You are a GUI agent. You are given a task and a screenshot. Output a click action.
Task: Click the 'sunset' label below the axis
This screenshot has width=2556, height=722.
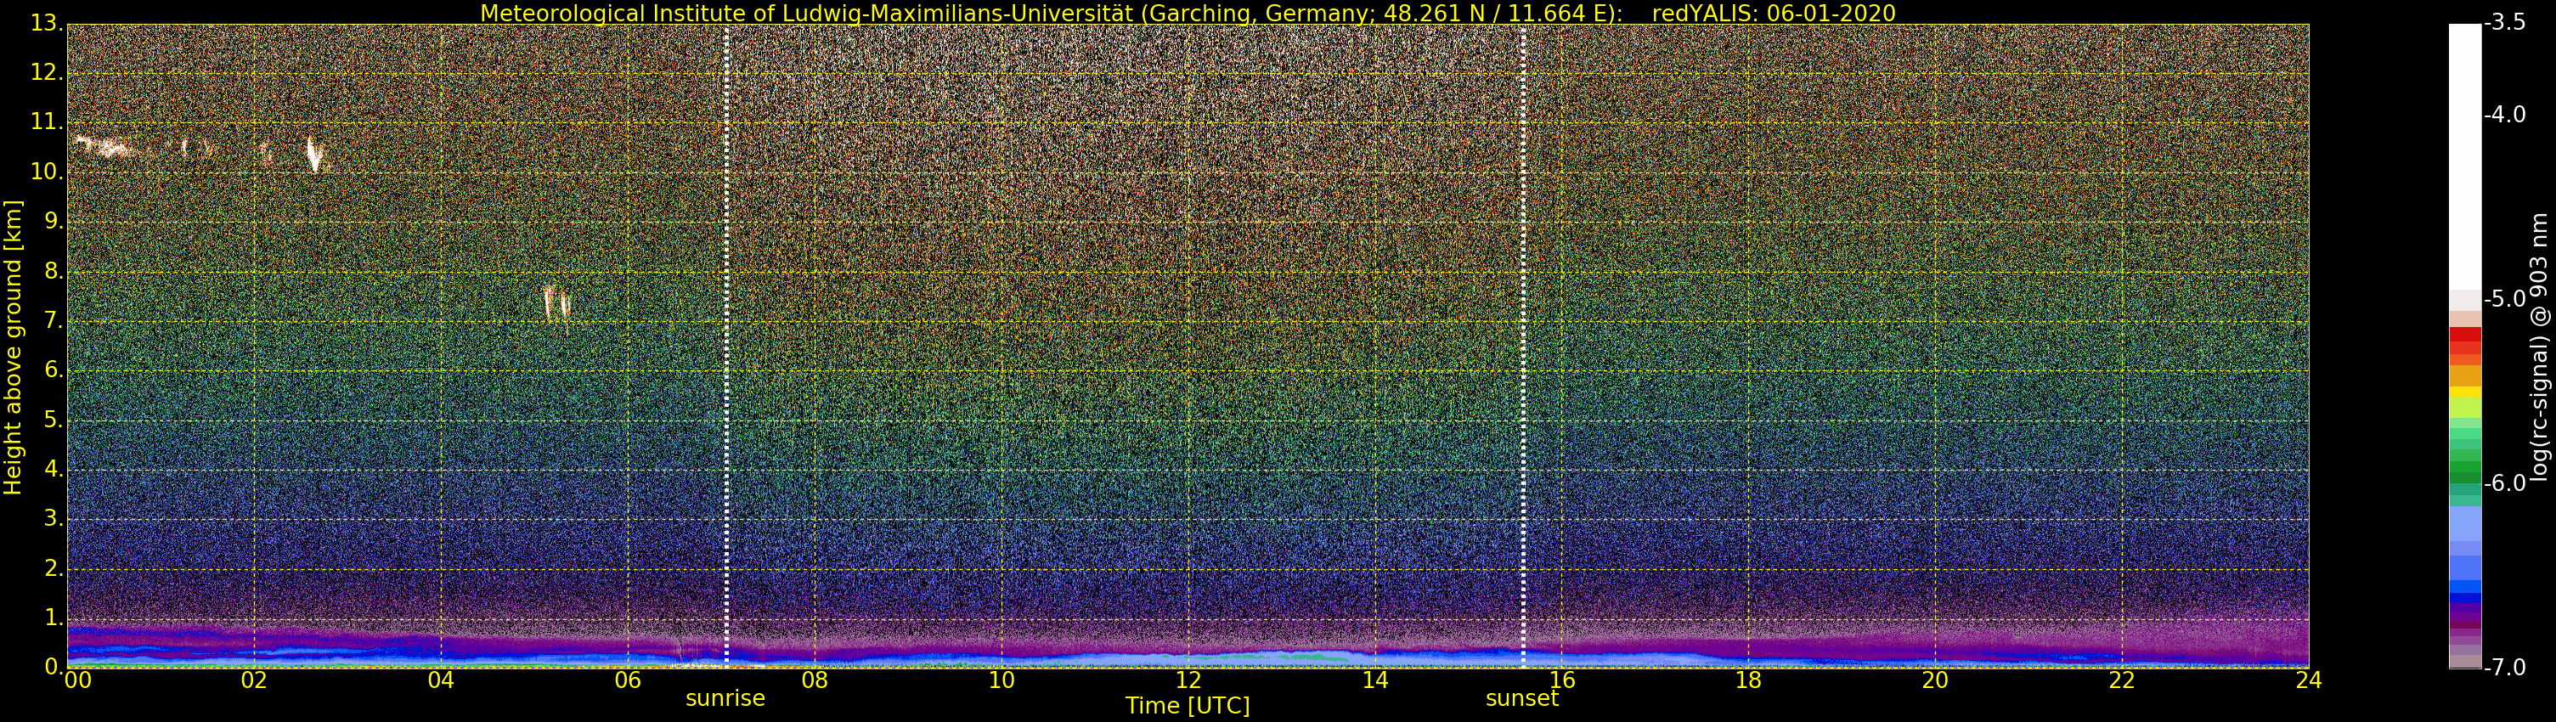pos(1522,698)
